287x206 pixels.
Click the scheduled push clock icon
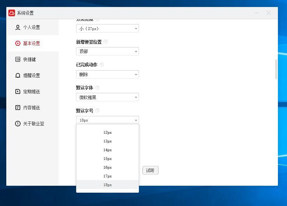click(18, 91)
